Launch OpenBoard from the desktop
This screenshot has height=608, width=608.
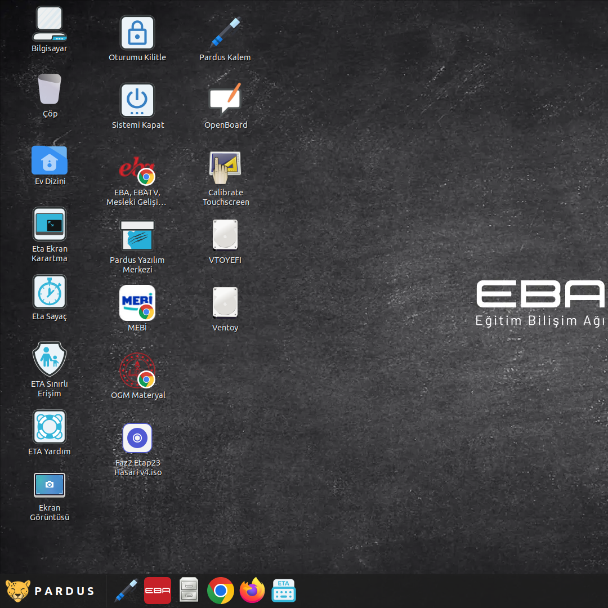coord(225,101)
